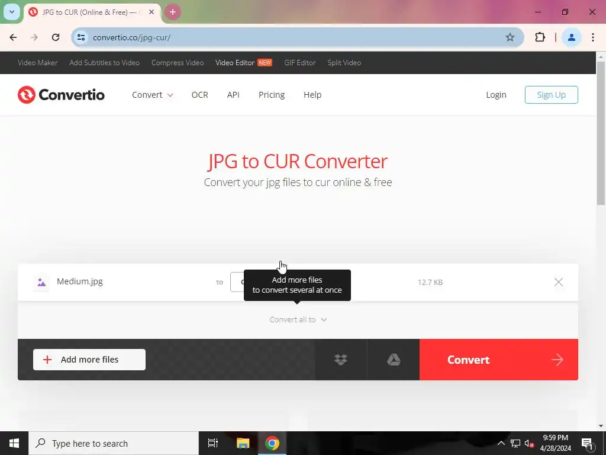Open the Compress Video link
The image size is (606, 455).
pyautogui.click(x=178, y=63)
